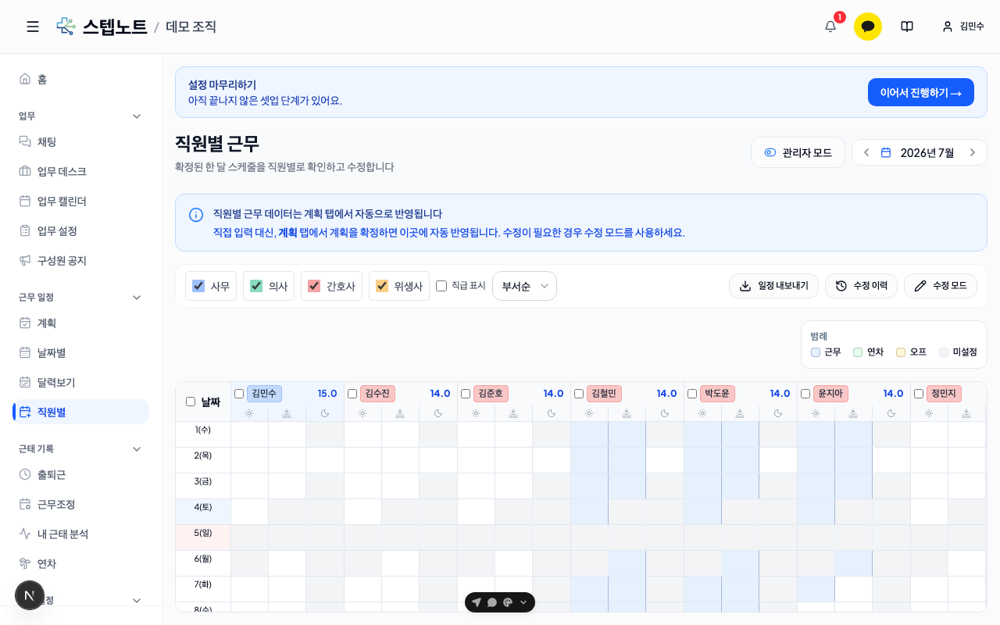Image resolution: width=1000 pixels, height=625 pixels.
Task: Click the 윤지아 name tag
Action: click(x=830, y=394)
